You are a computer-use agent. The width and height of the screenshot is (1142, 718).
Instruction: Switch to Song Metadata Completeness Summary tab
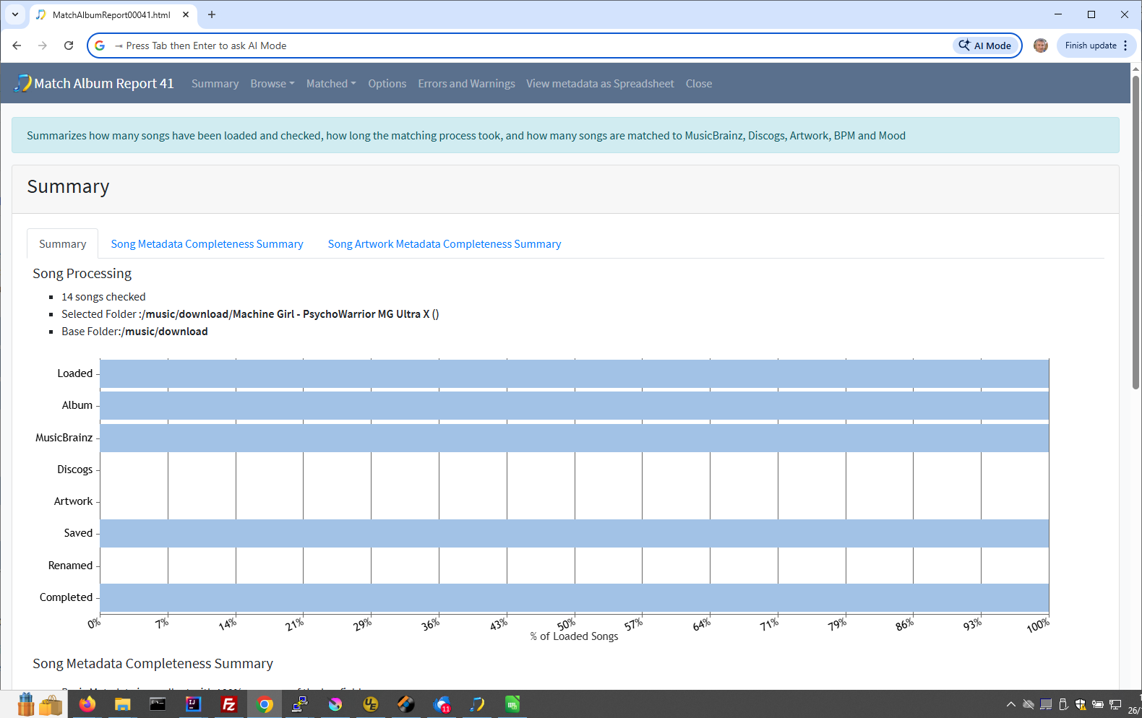click(x=207, y=244)
